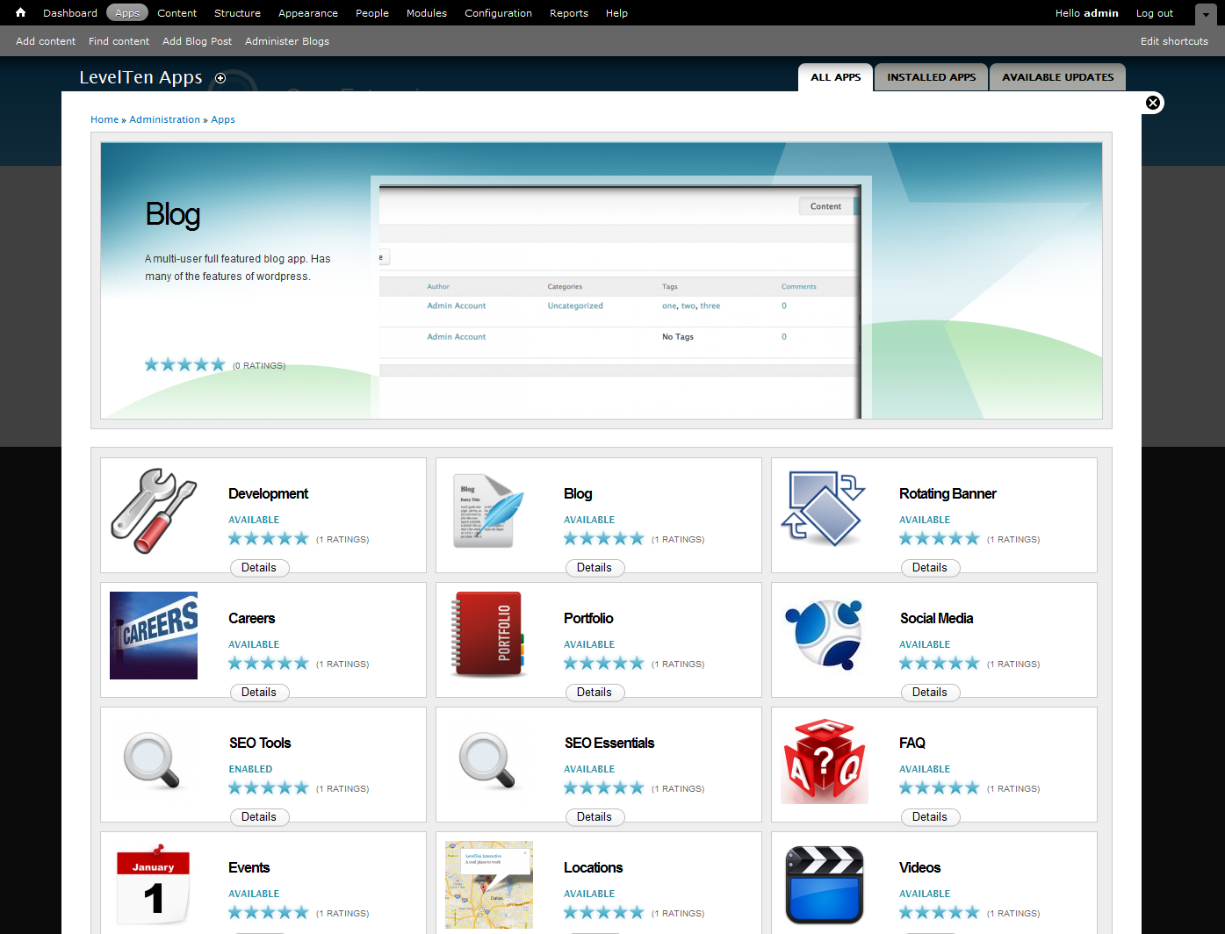The width and height of the screenshot is (1225, 934).
Task: Open the Administer Blogs link
Action: pos(287,40)
